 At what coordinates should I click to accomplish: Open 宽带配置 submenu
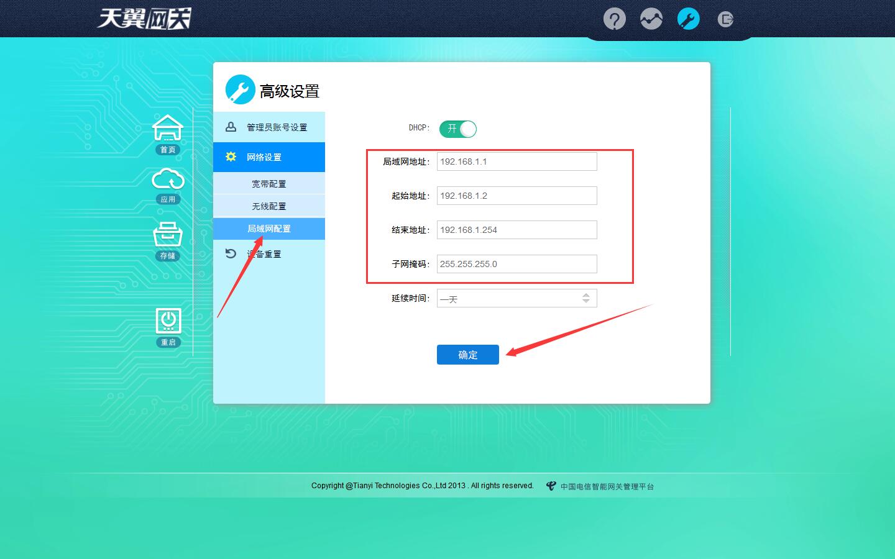point(269,184)
